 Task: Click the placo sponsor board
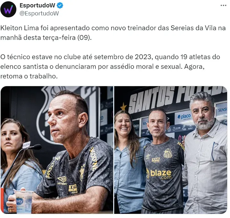pyautogui.click(x=183, y=117)
